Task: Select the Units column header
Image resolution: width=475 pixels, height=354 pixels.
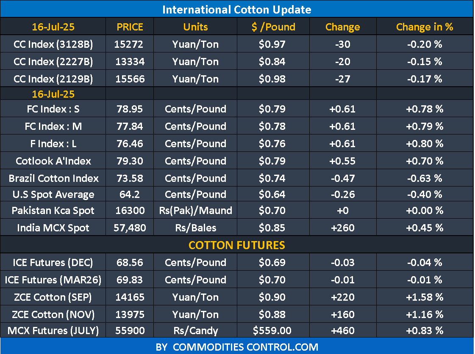Action: click(x=195, y=27)
